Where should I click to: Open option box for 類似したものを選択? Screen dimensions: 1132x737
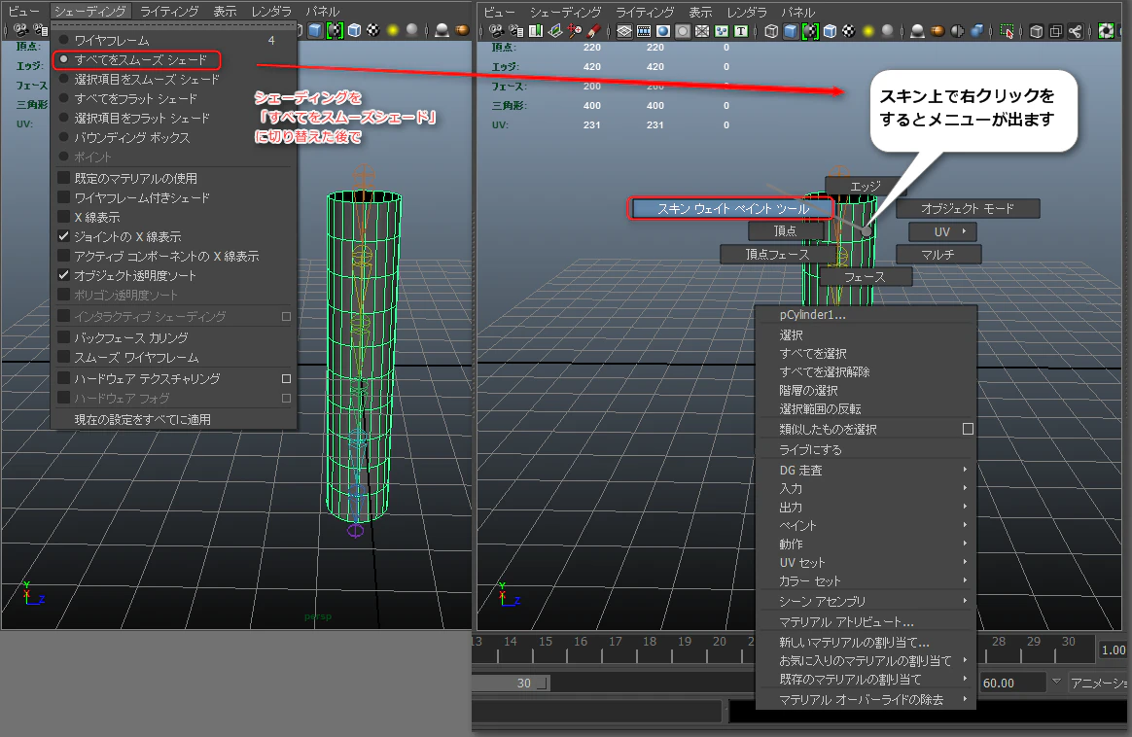[968, 429]
